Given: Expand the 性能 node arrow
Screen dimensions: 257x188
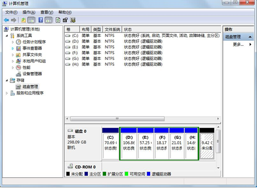Looking at the screenshot, I should [13, 68].
